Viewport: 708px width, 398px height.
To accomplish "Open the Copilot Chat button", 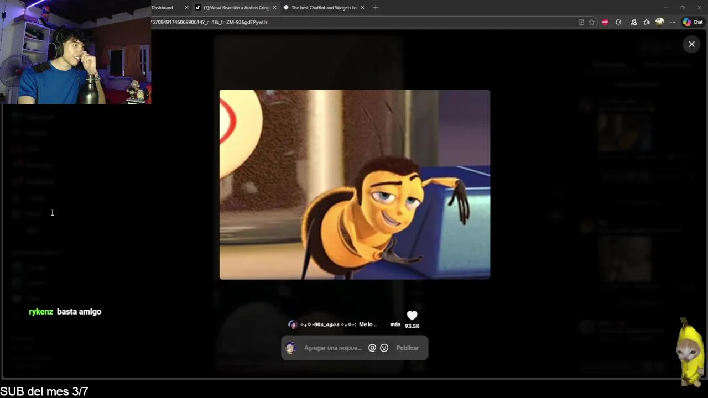I will 693,22.
